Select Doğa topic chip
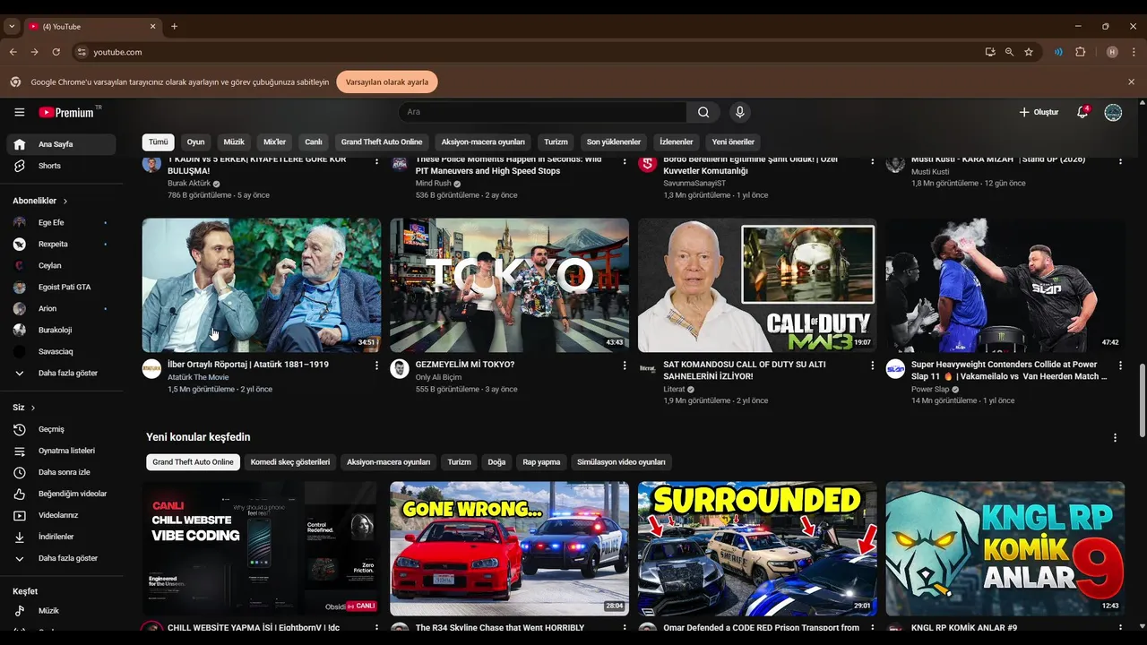This screenshot has height=645, width=1147. 496,462
